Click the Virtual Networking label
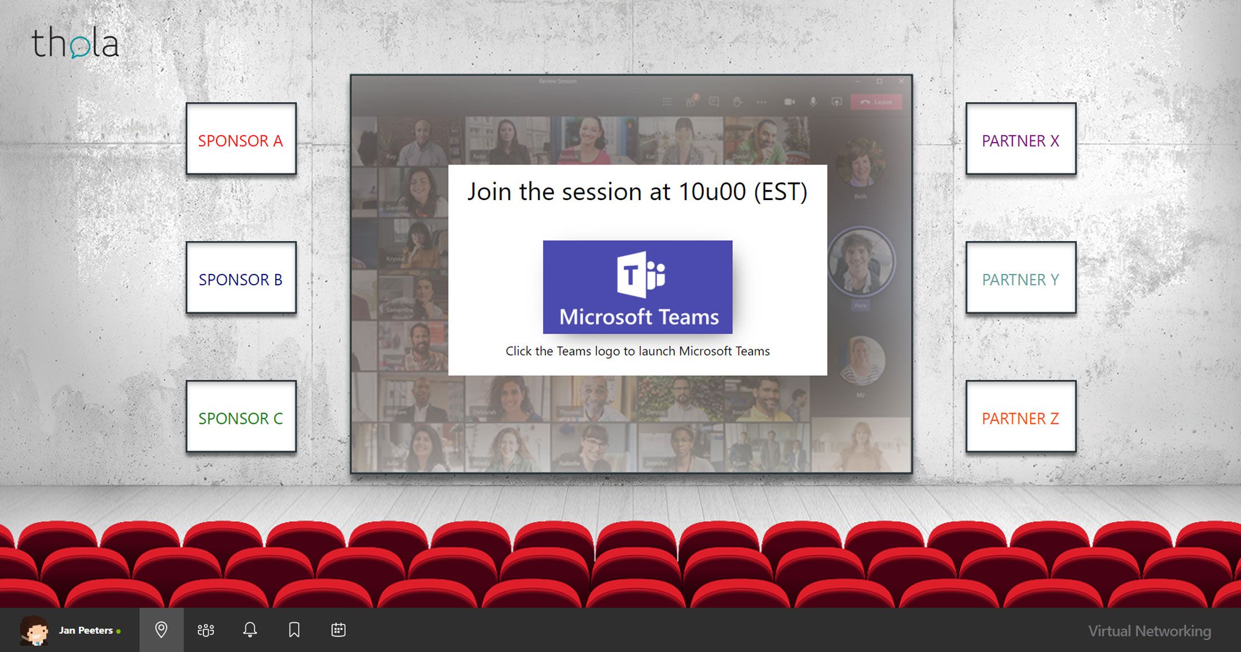 1150,631
